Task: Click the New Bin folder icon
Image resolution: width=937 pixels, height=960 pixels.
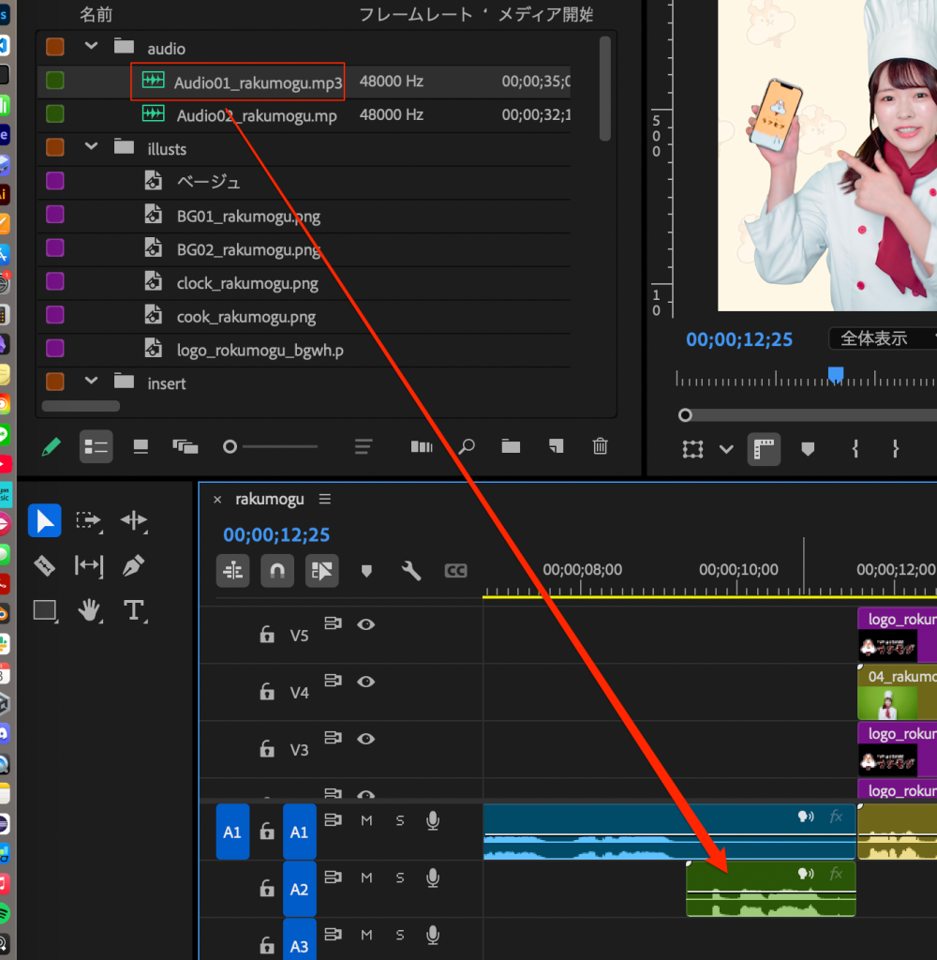Action: [511, 446]
